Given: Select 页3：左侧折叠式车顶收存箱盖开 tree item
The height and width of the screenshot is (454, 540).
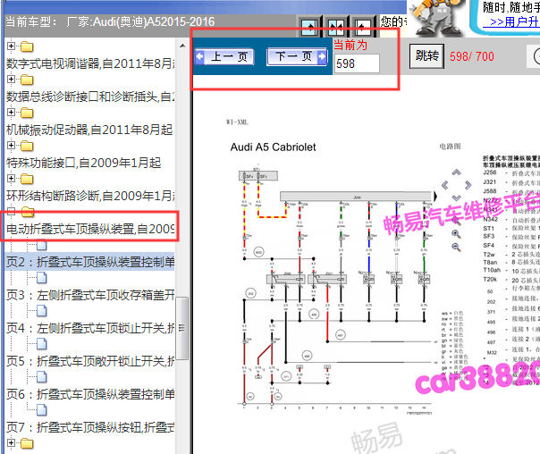Looking at the screenshot, I should (90, 295).
